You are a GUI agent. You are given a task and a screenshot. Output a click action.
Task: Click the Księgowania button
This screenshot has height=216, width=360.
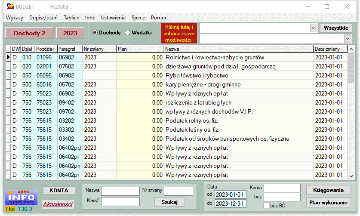coord(328,190)
